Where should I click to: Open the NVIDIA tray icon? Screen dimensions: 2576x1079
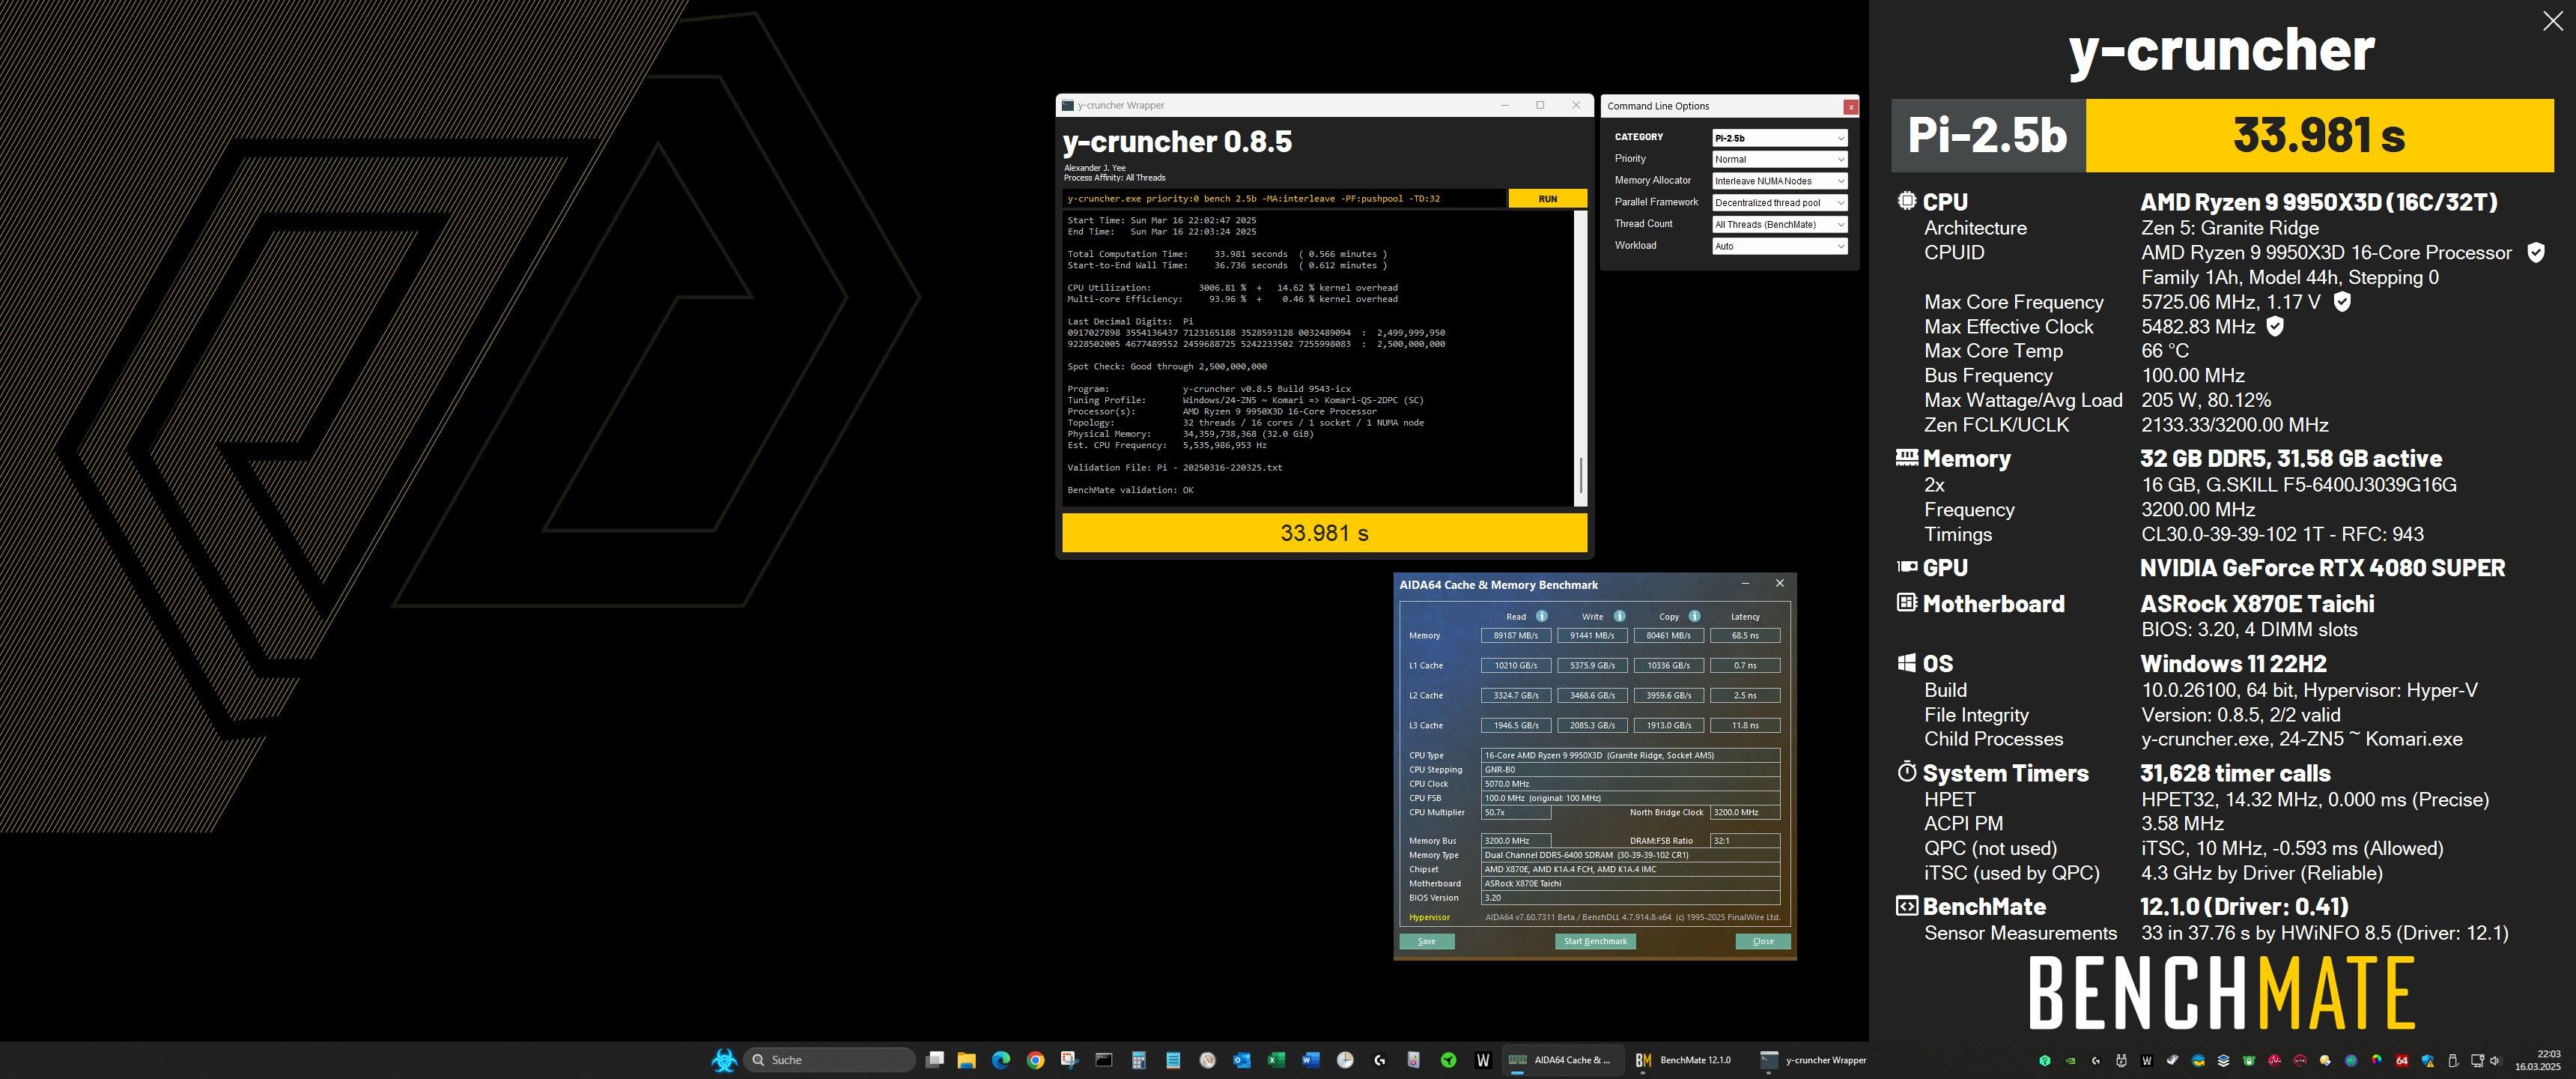pyautogui.click(x=2071, y=1060)
